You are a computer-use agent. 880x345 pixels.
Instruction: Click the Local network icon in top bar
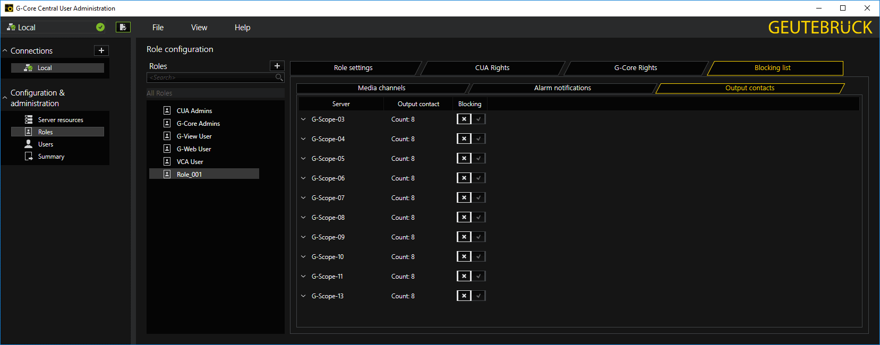[x=11, y=27]
